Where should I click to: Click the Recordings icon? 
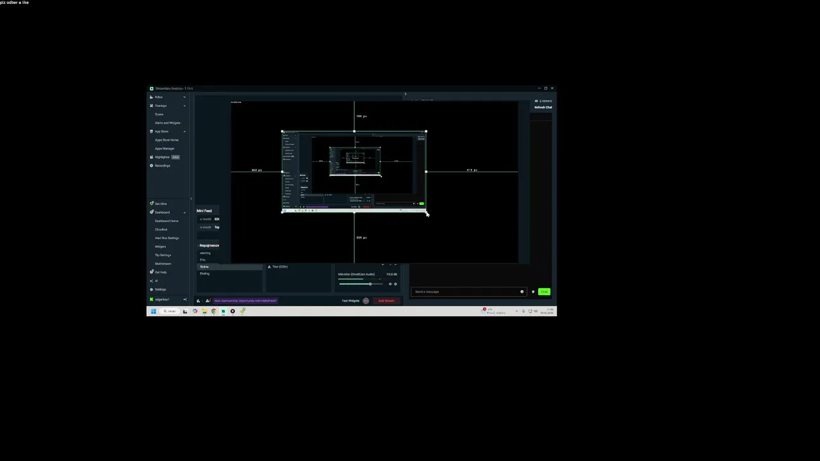coord(151,166)
